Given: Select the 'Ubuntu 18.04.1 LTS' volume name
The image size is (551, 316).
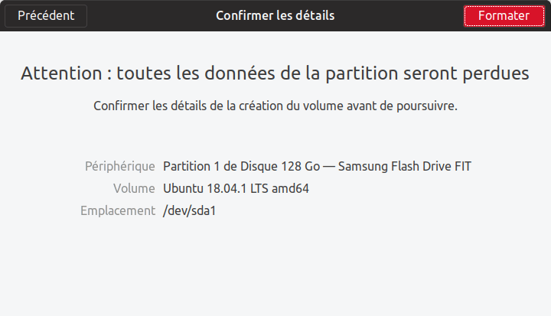Looking at the screenshot, I should pos(215,188).
